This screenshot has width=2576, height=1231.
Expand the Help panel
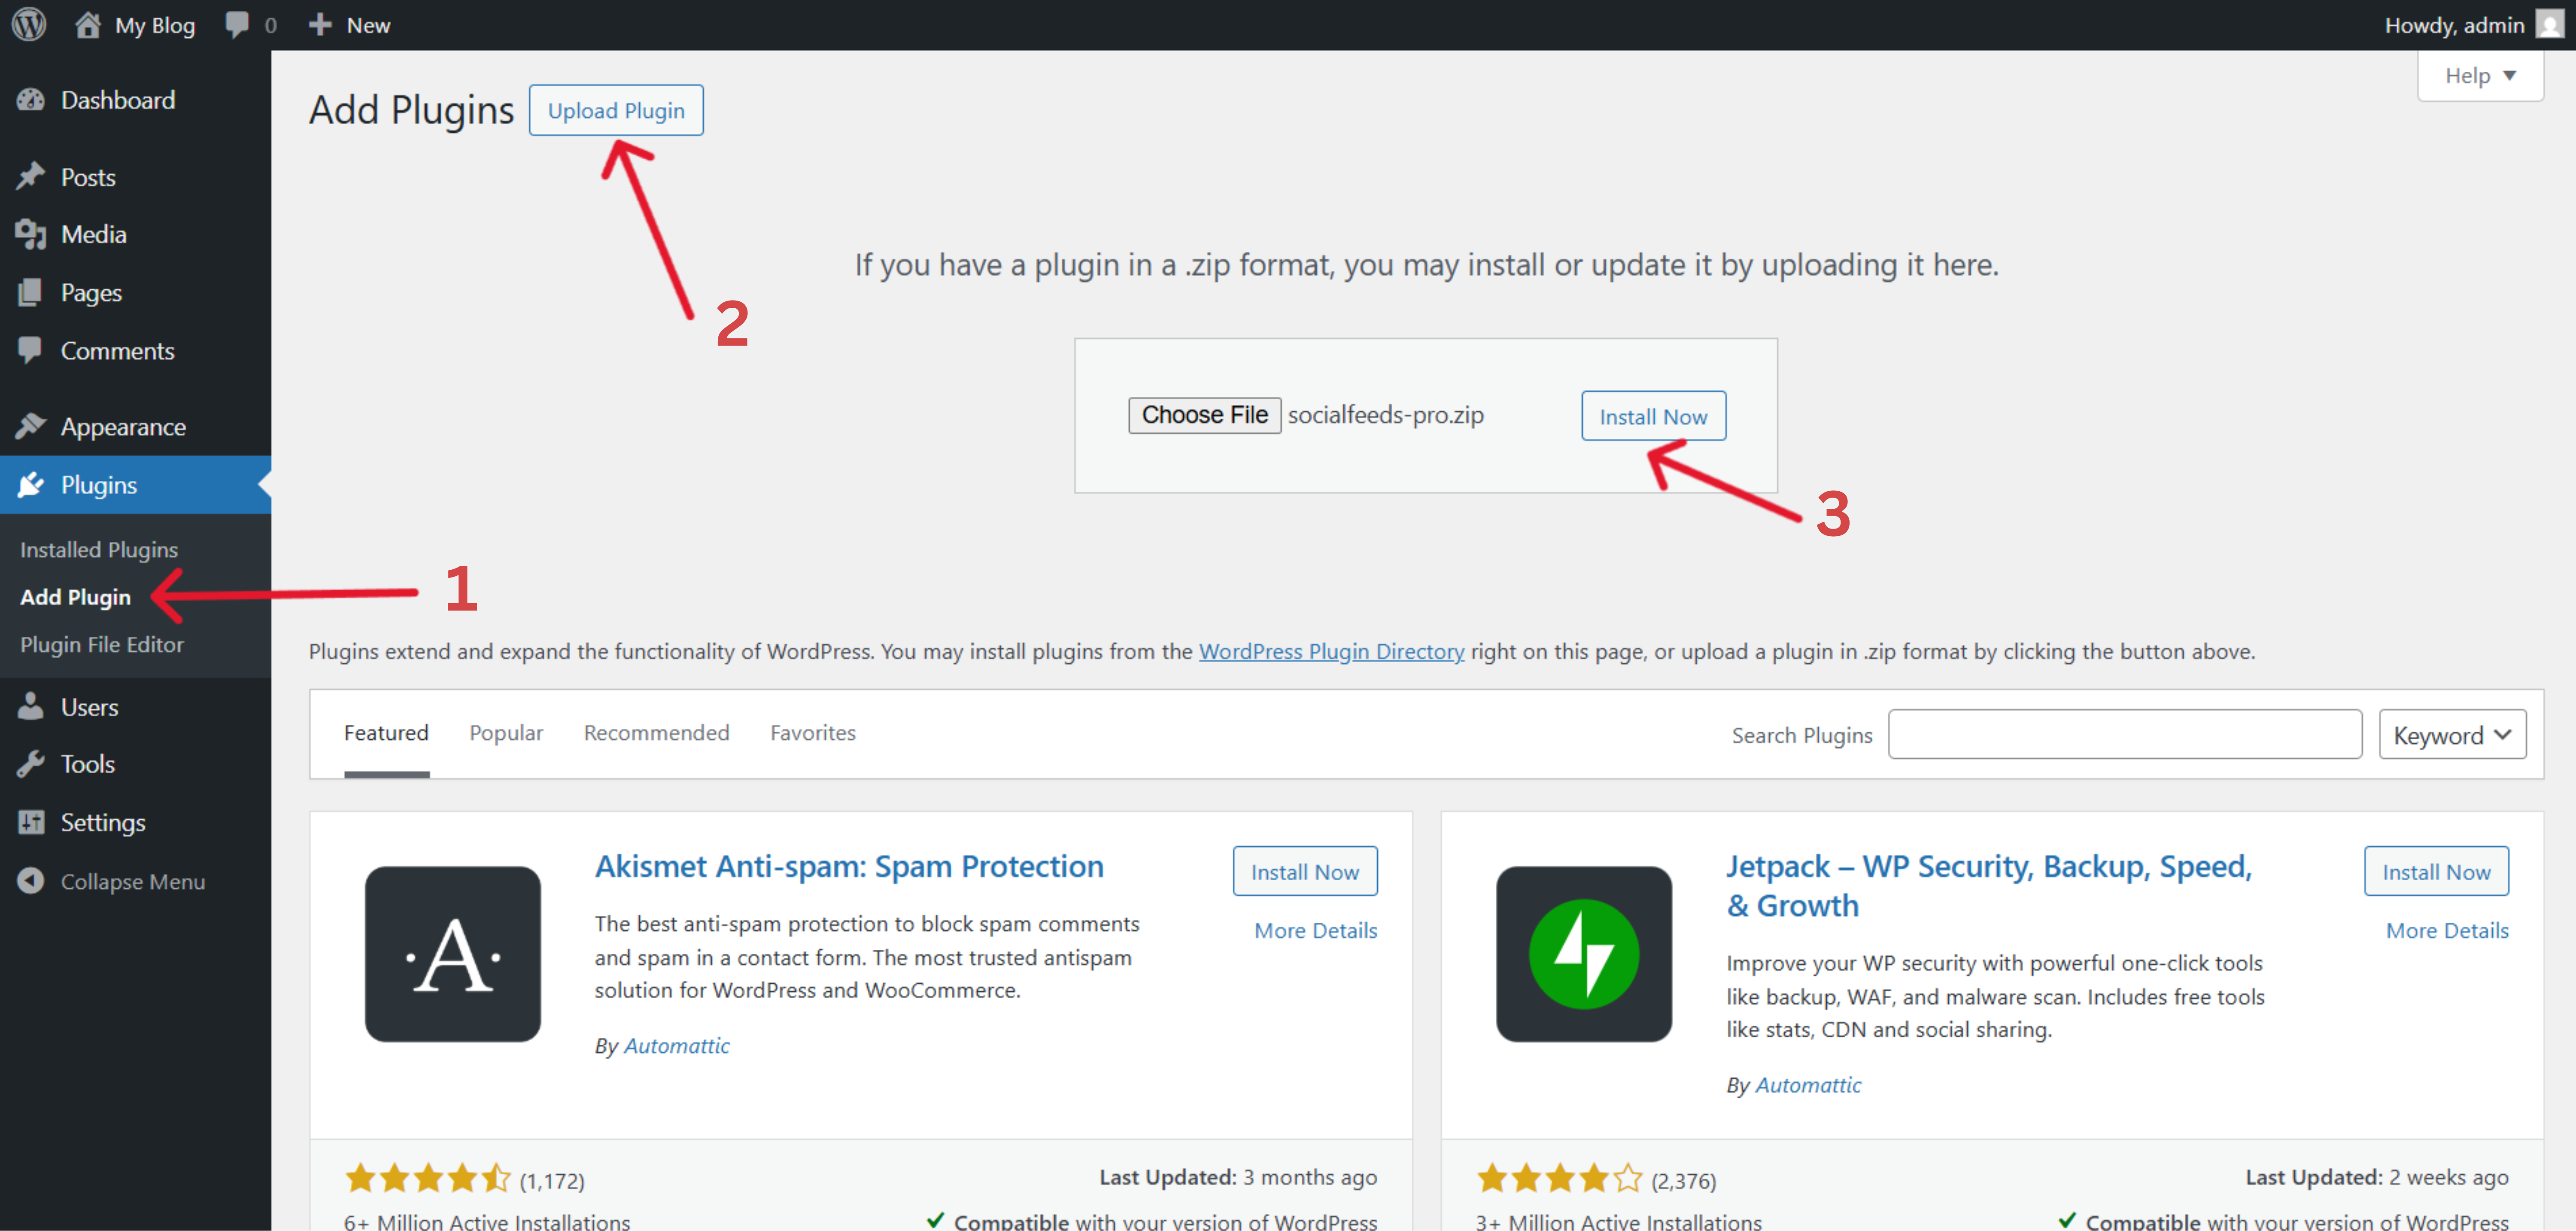click(2479, 75)
